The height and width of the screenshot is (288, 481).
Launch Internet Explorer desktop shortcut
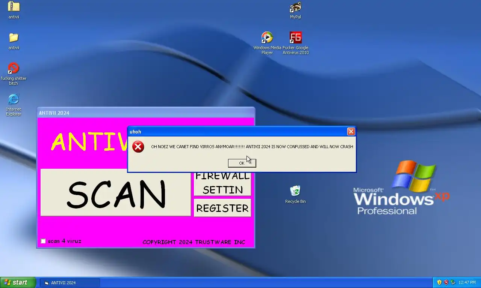[14, 99]
